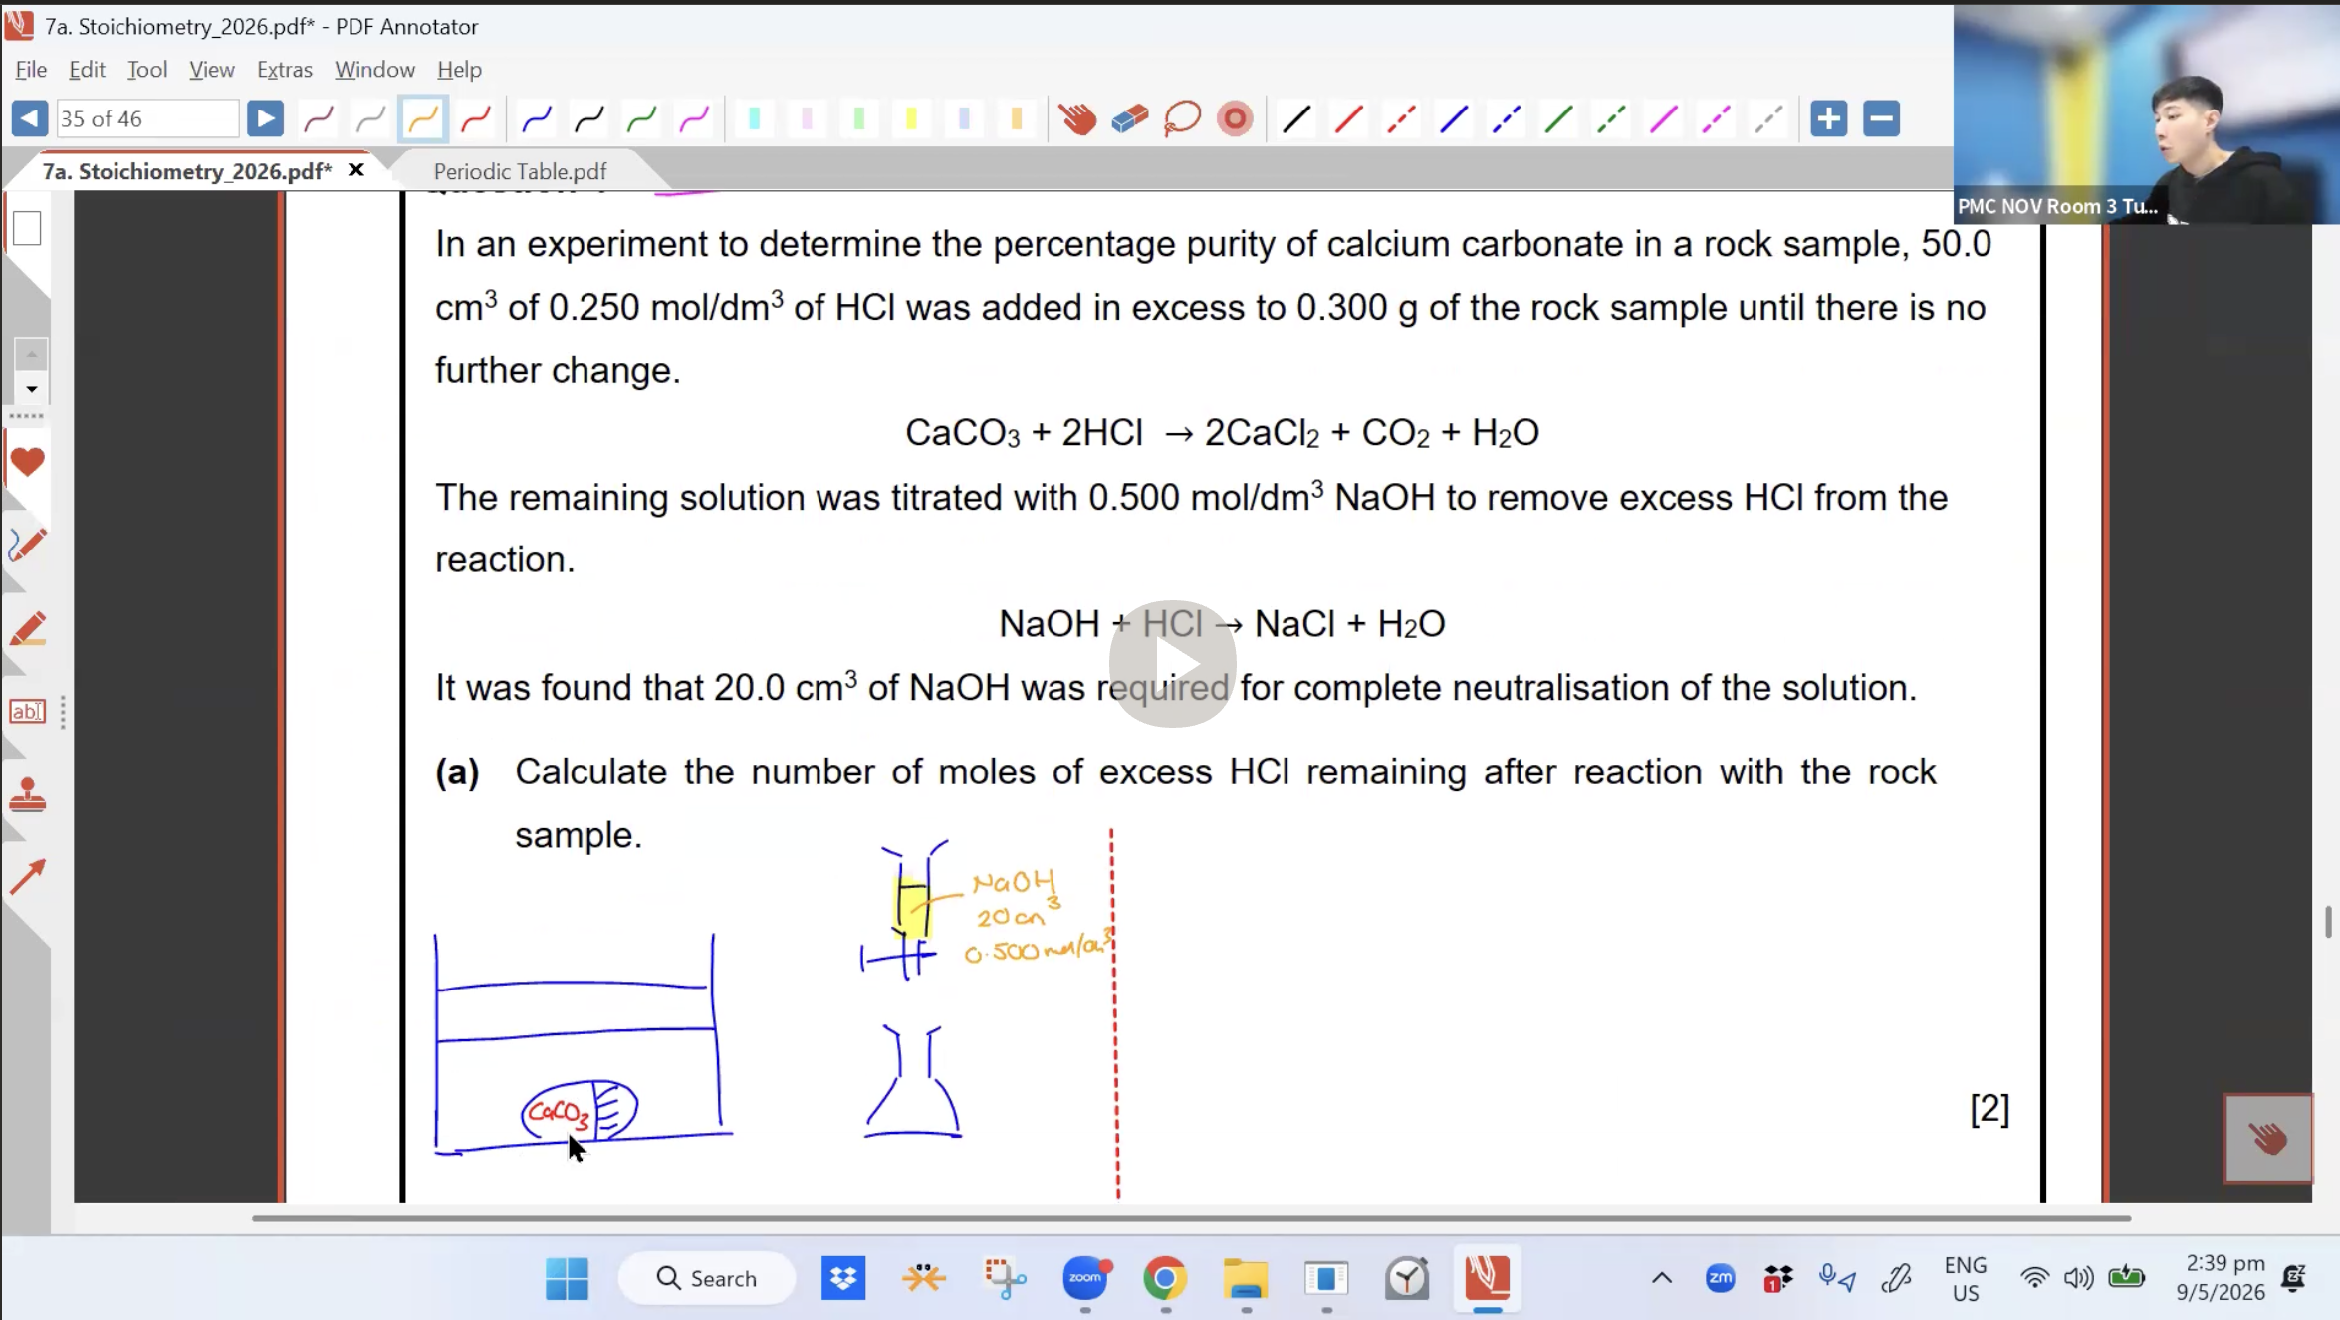Viewport: 2340px width, 1320px height.
Task: Select the gray pen preset
Action: [370, 119]
